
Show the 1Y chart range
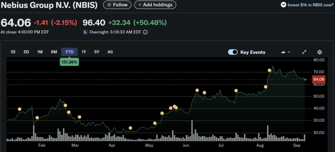pyautogui.click(x=84, y=52)
